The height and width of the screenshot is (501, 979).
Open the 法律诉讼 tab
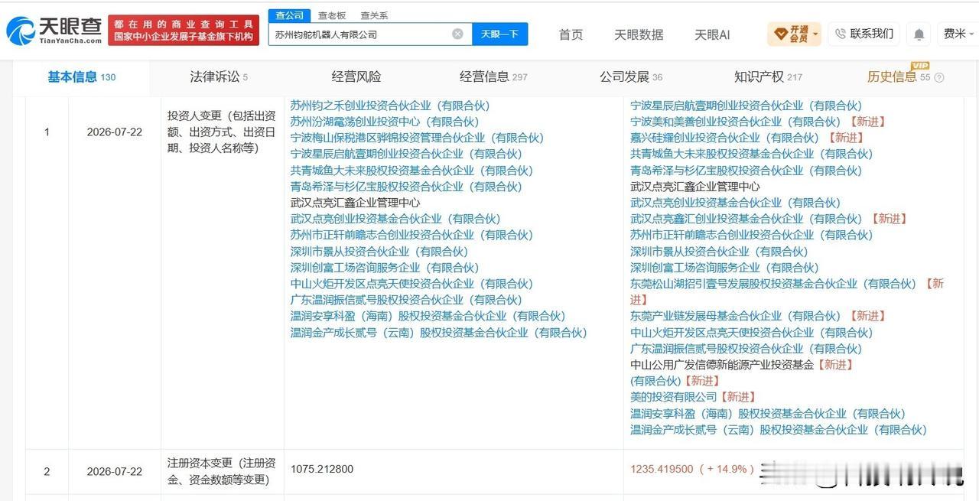pyautogui.click(x=219, y=76)
